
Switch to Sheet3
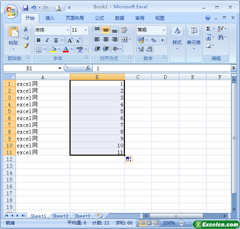tap(82, 216)
